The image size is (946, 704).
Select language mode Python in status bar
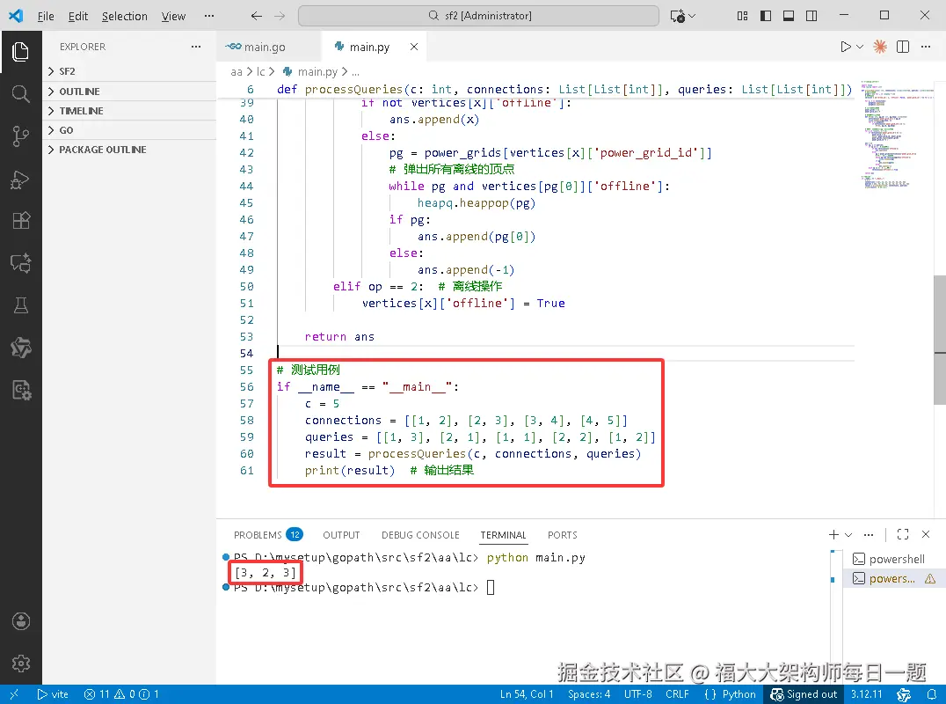[739, 694]
